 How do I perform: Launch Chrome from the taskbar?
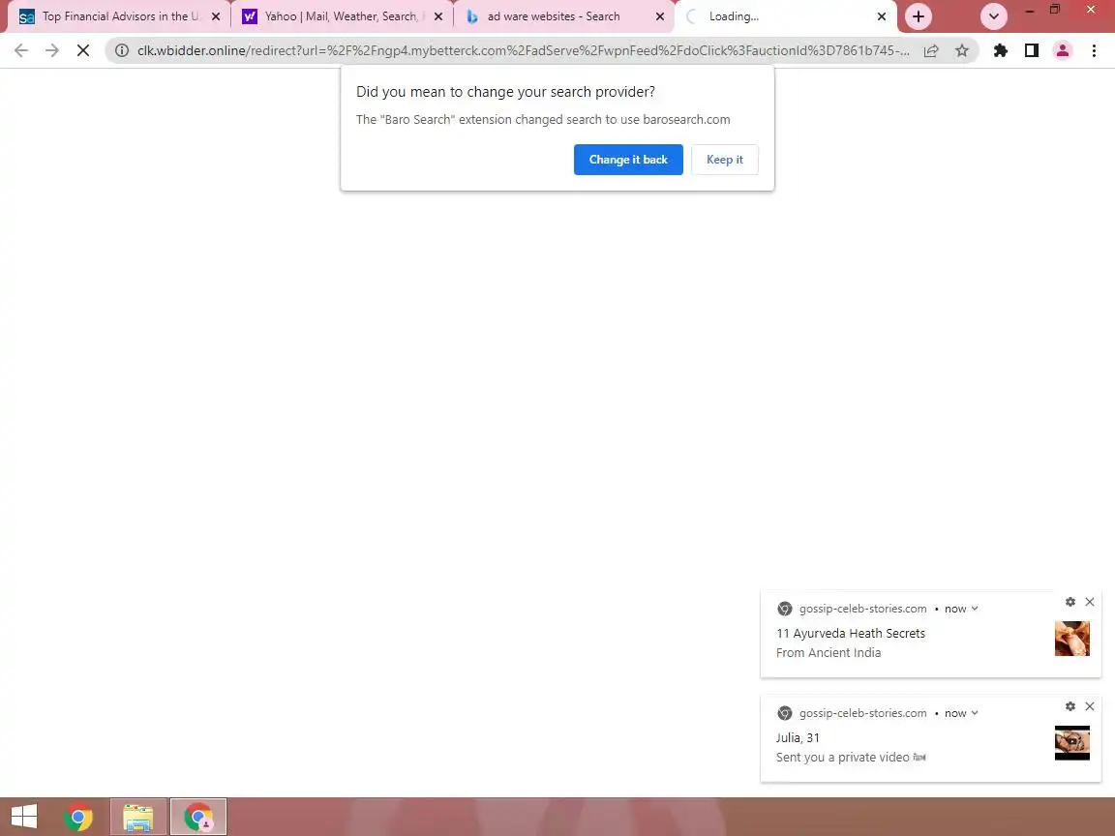(x=78, y=817)
